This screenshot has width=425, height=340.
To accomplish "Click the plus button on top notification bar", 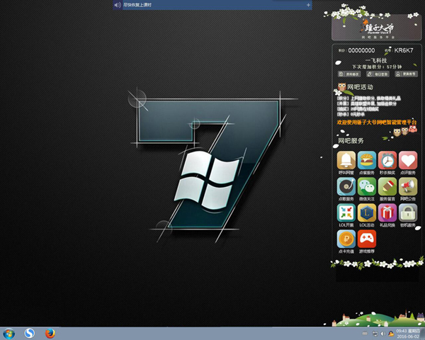I will [308, 5].
